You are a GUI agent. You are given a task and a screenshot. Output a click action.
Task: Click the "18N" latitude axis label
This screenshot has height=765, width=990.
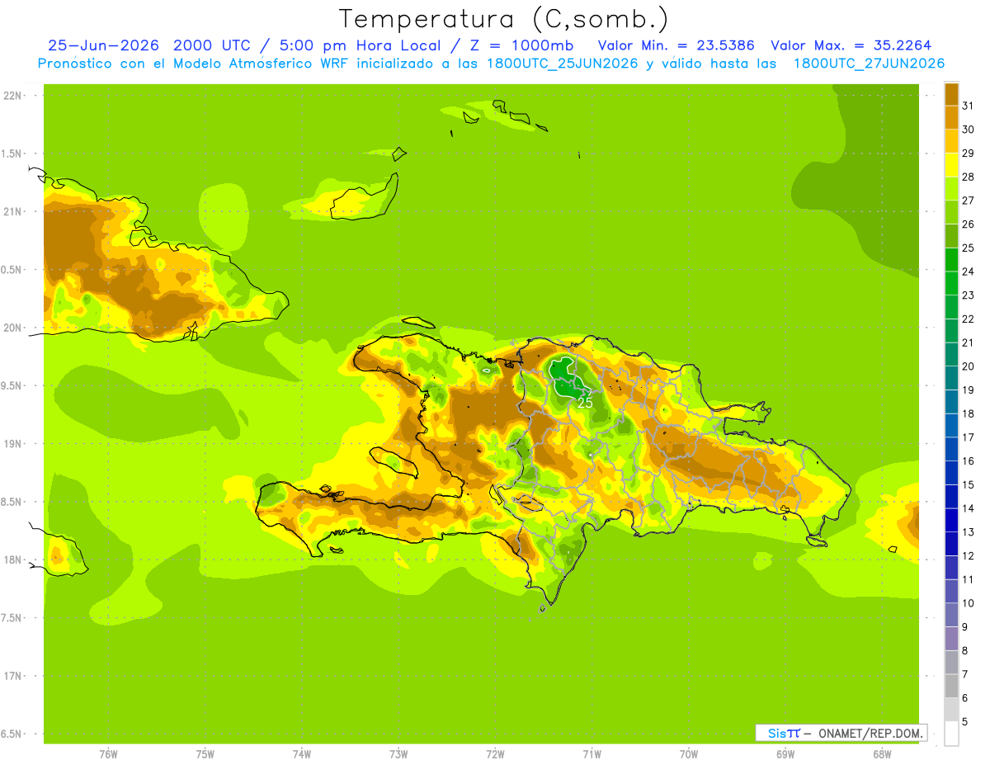coord(11,560)
